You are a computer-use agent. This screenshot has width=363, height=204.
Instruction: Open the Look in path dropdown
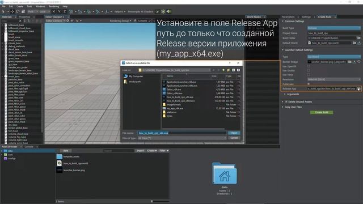point(174,70)
